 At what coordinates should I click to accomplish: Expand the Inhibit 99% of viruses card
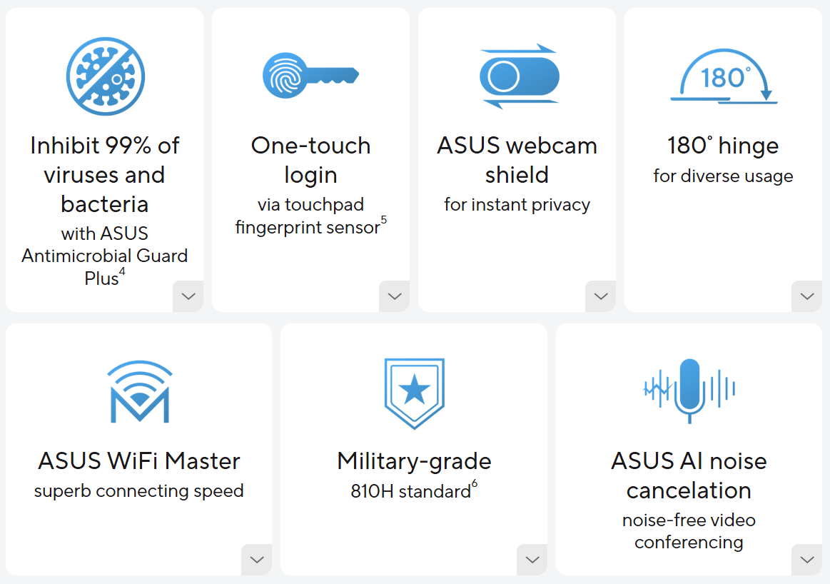(188, 296)
